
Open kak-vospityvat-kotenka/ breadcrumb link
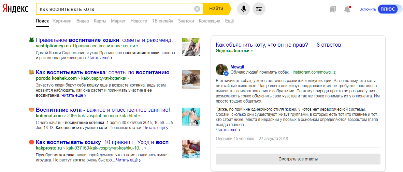(104, 78)
